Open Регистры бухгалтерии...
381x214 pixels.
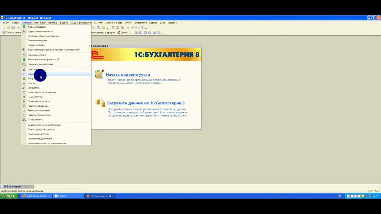pyautogui.click(x=56, y=115)
